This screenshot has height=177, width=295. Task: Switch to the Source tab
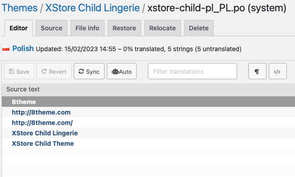pos(52,28)
